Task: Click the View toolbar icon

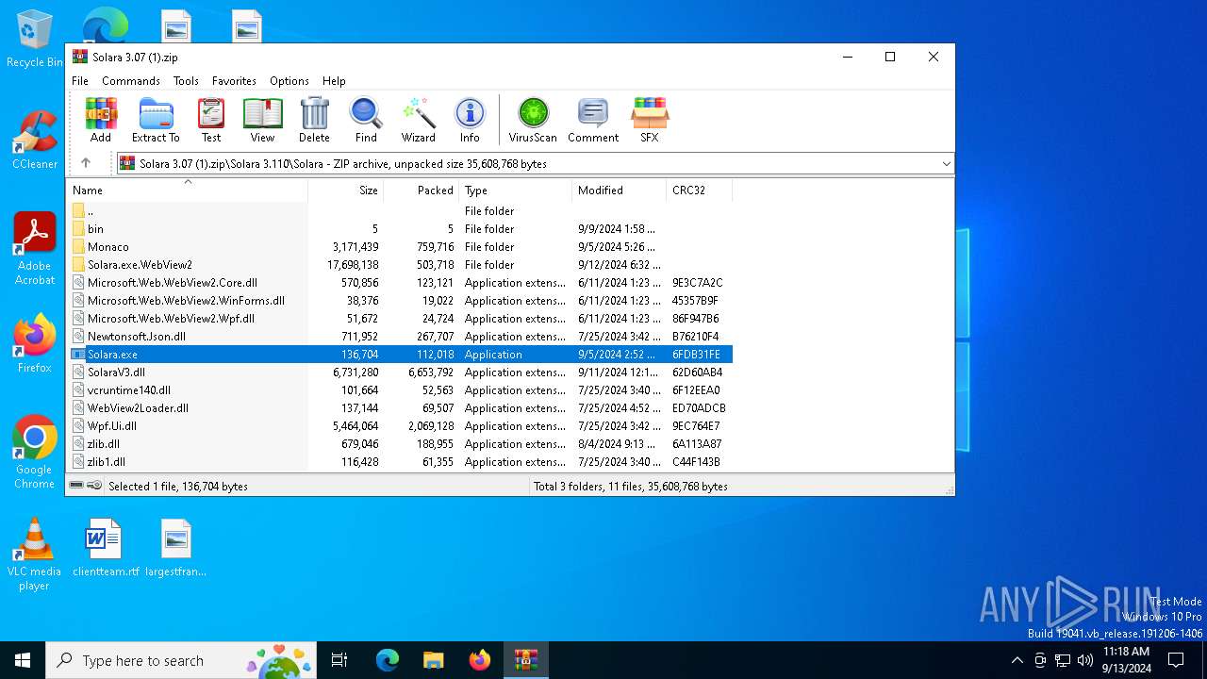Action: pyautogui.click(x=262, y=120)
